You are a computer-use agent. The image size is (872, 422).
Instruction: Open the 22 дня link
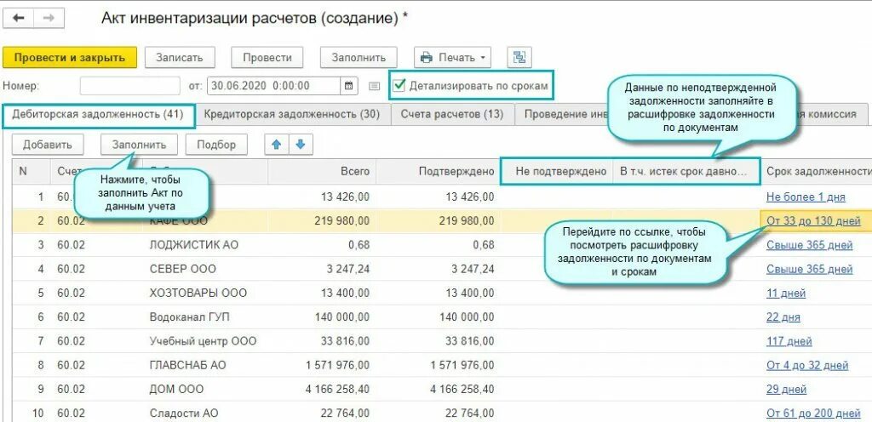[783, 317]
